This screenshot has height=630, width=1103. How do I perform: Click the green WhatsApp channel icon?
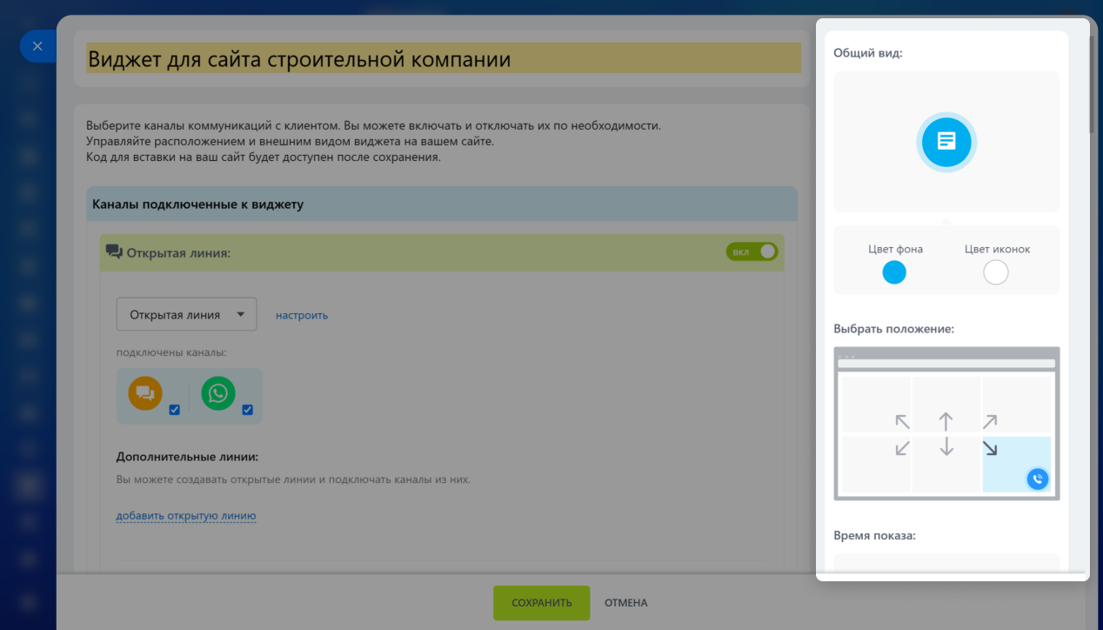pos(218,393)
